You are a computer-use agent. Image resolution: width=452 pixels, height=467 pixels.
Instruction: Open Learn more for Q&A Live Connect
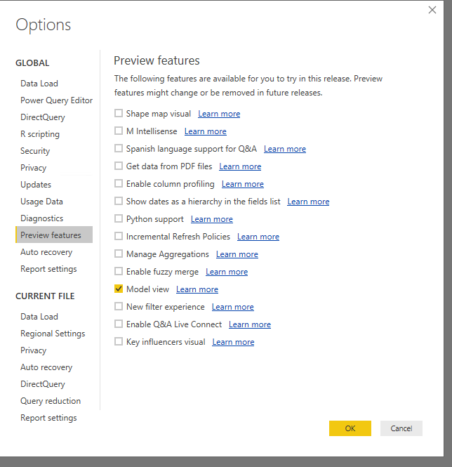(x=250, y=324)
